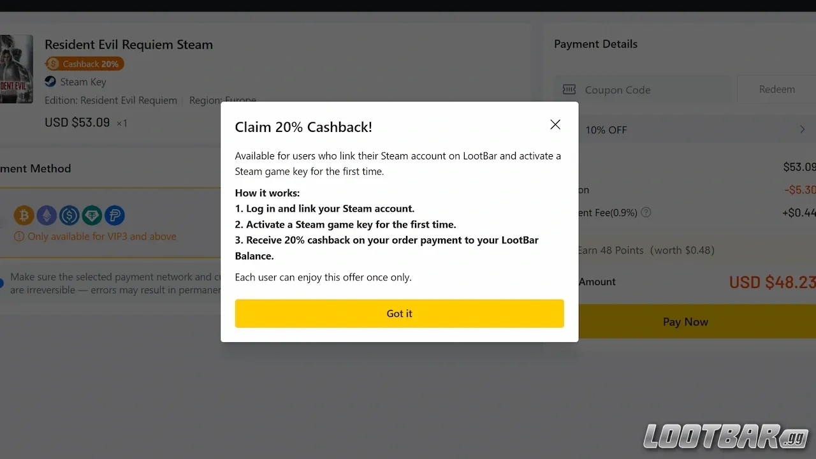Select the Tether (USDT) payment icon
The height and width of the screenshot is (459, 816).
click(92, 215)
